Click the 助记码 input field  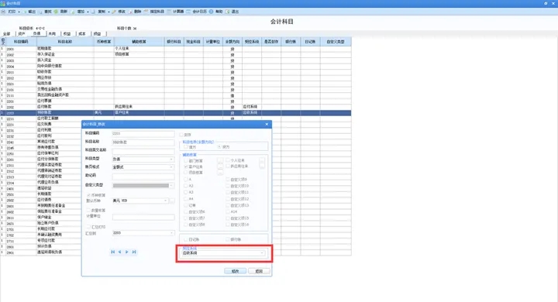pyautogui.click(x=143, y=176)
